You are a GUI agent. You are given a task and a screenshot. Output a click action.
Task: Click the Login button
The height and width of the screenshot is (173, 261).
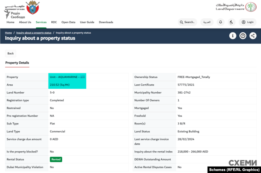[247, 22]
